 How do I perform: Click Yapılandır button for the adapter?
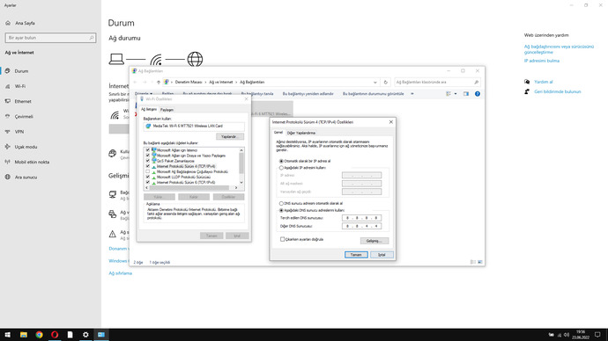pos(230,137)
